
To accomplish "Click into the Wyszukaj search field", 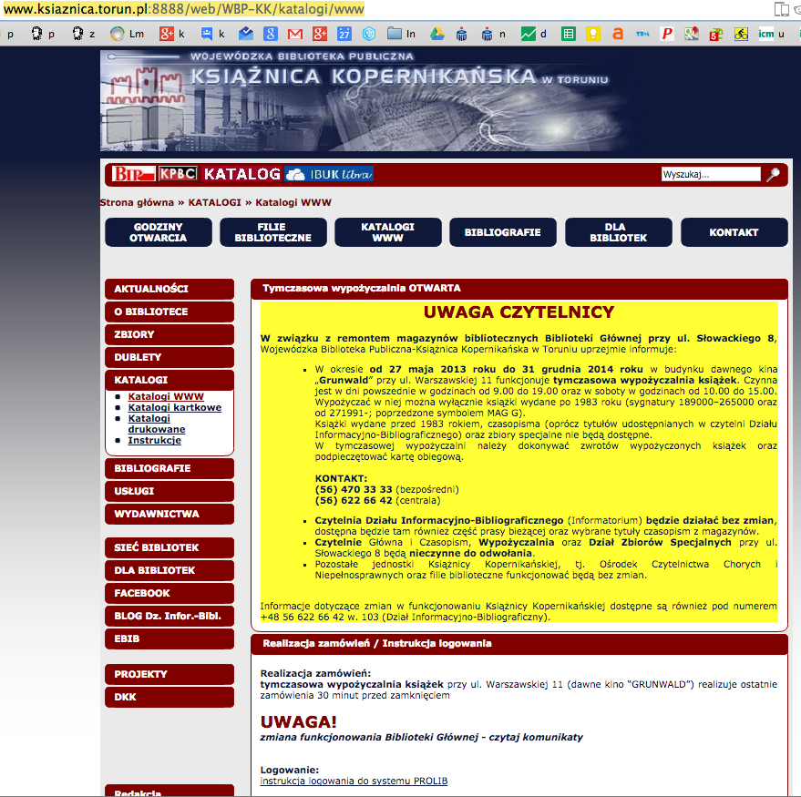I will point(711,174).
